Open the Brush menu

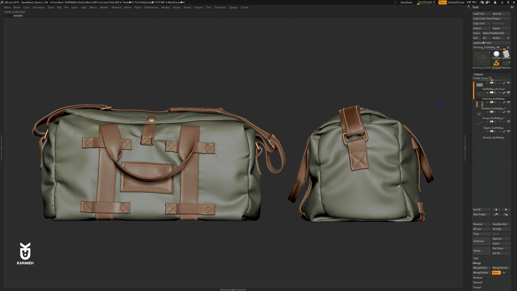[17, 7]
